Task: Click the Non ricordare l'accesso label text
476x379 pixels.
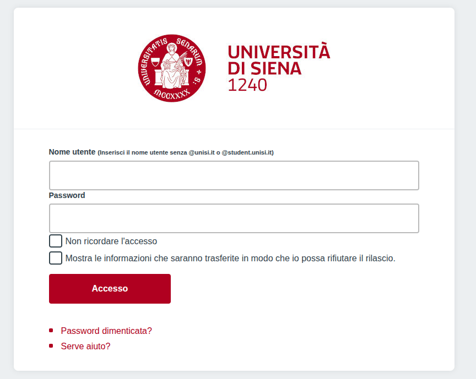Action: point(111,241)
